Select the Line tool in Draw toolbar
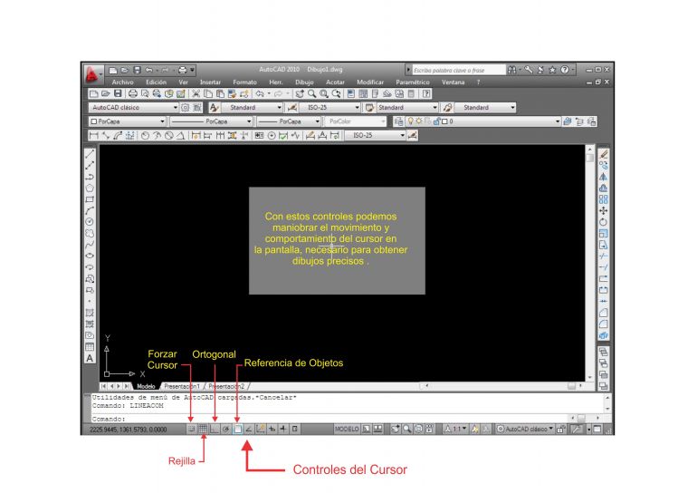Screen dimensions: 697x493 tap(90, 154)
